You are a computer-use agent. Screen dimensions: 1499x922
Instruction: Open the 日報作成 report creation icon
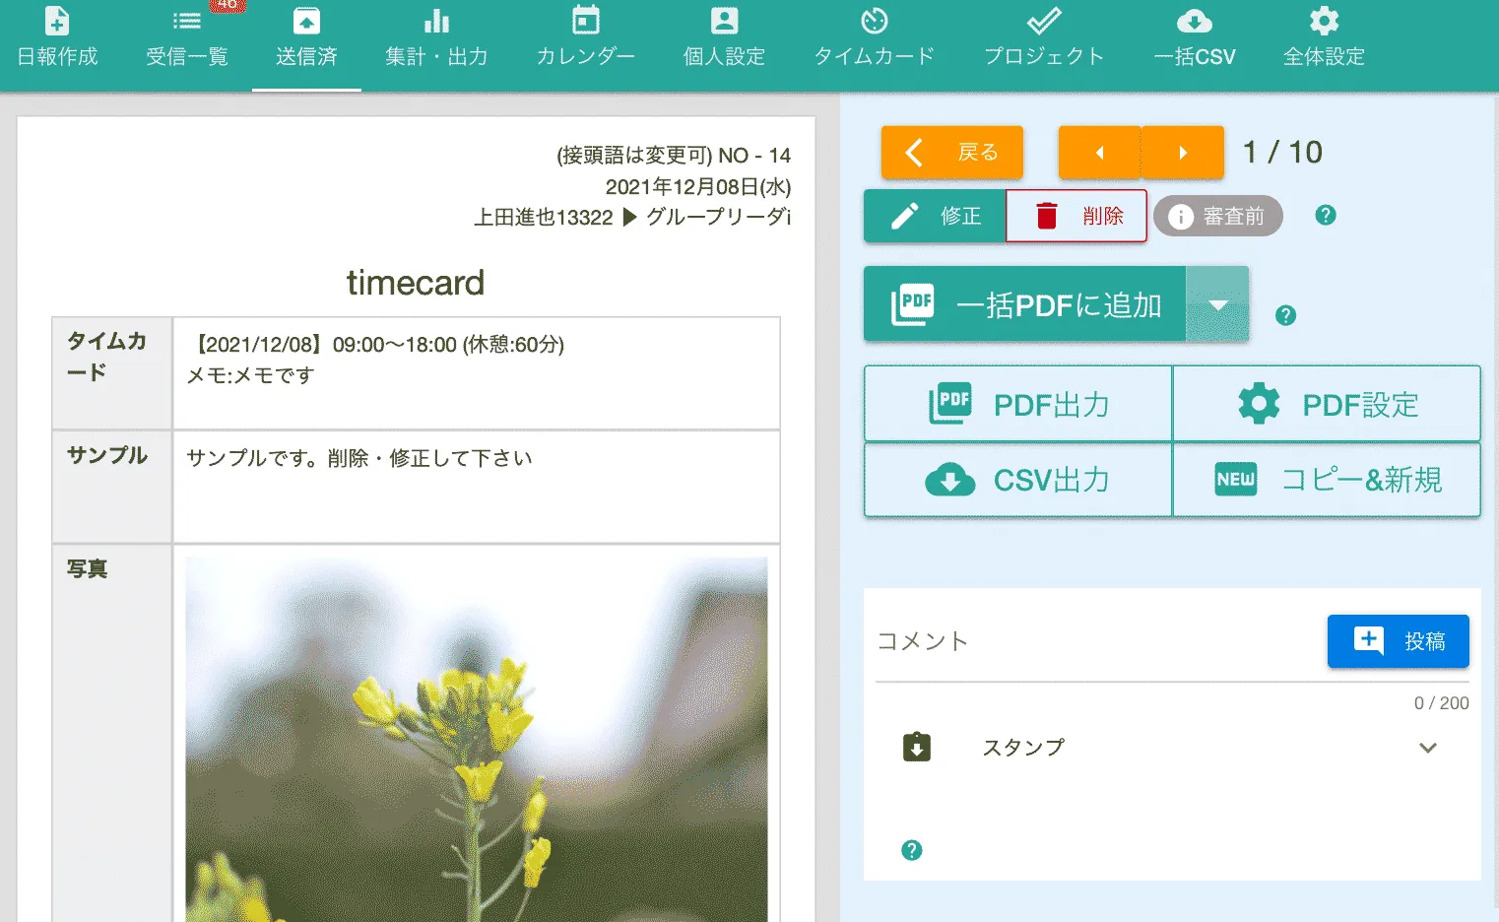point(57,37)
